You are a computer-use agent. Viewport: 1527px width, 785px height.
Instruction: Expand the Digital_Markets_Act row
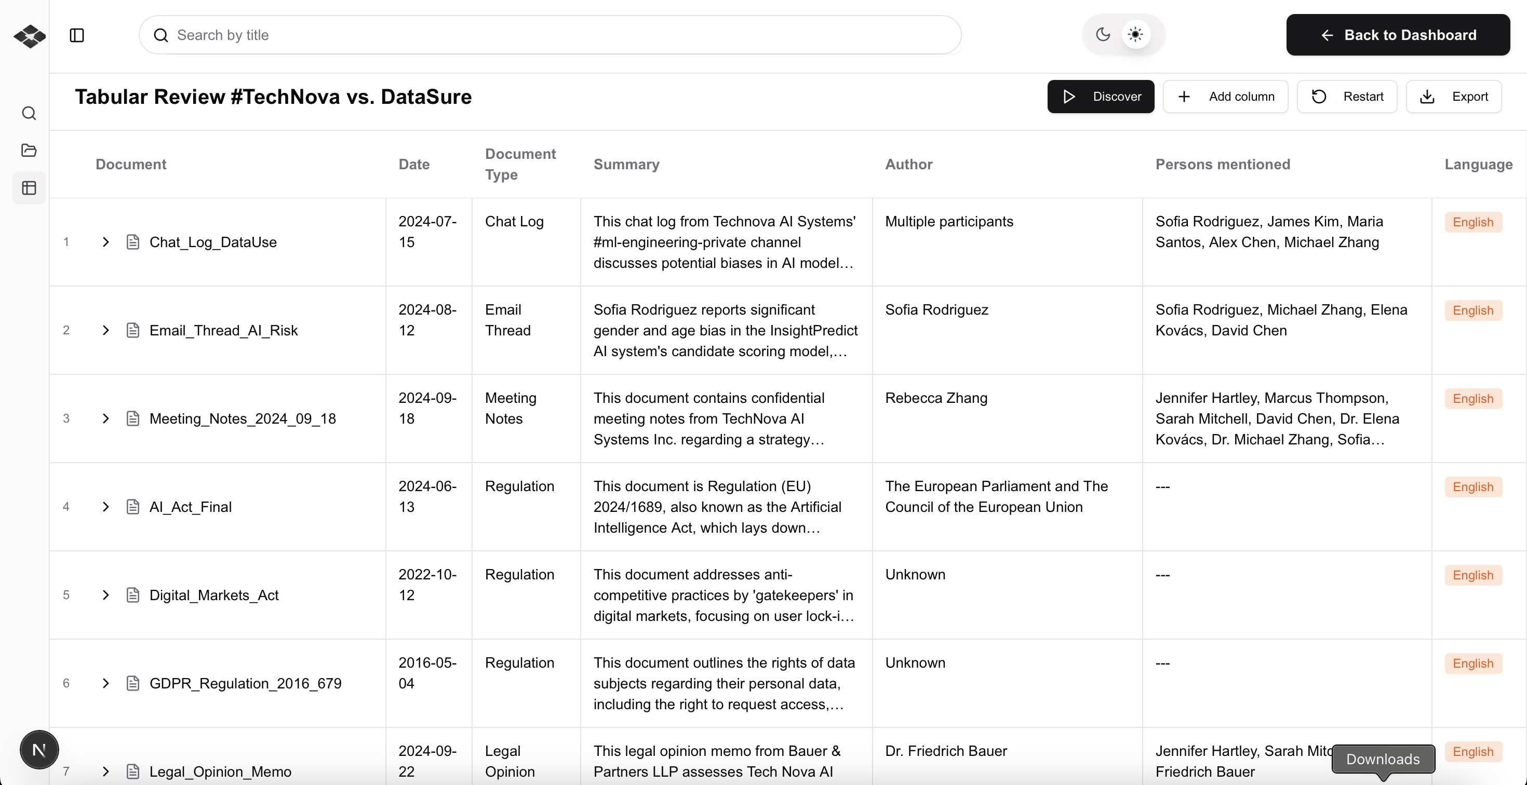105,595
